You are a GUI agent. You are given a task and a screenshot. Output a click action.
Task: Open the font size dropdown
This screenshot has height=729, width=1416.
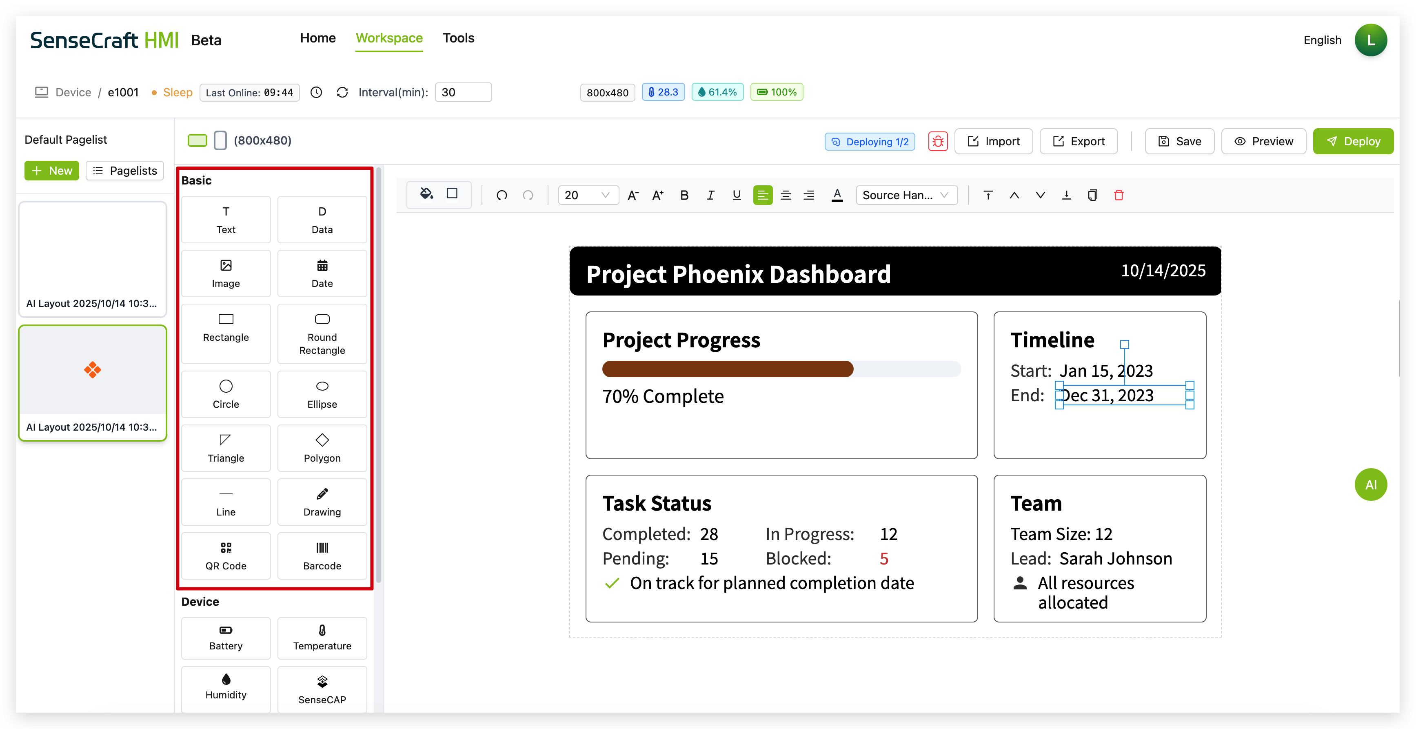pyautogui.click(x=588, y=195)
